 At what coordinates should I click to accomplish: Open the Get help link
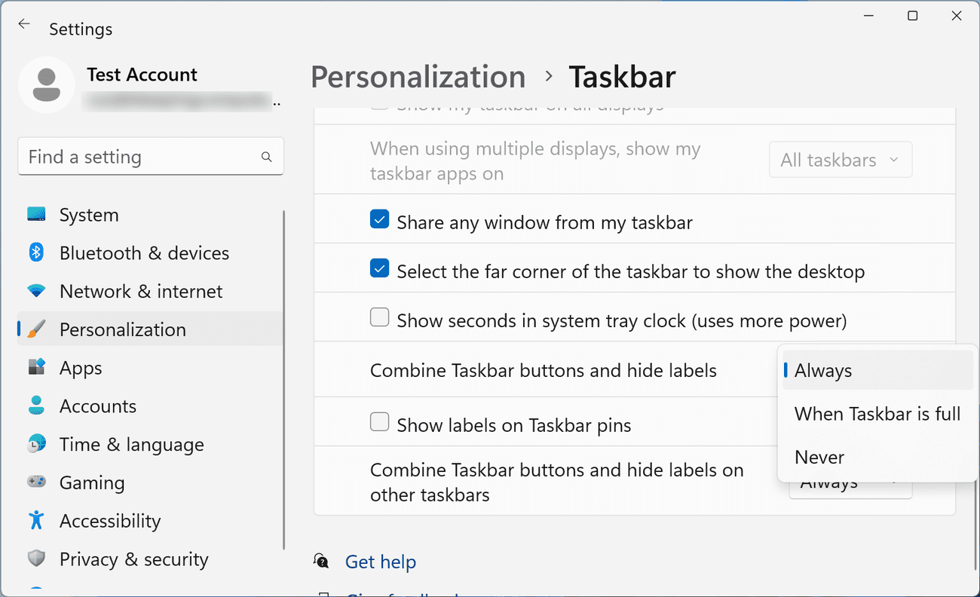point(380,562)
